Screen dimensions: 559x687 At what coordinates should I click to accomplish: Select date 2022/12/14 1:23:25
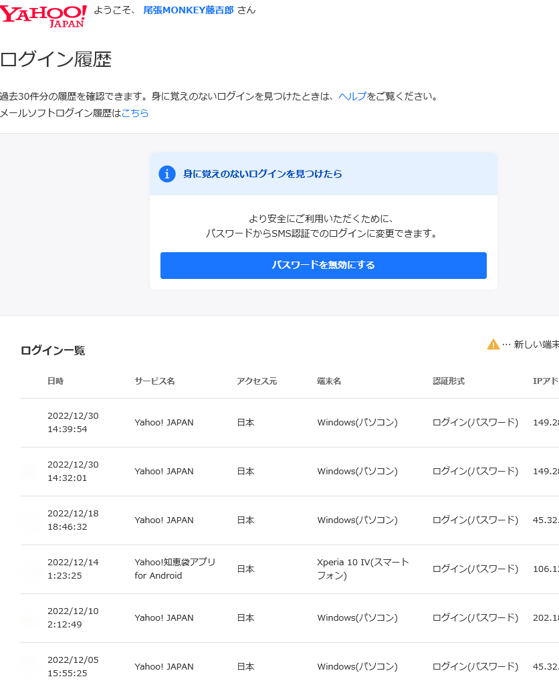pyautogui.click(x=73, y=569)
